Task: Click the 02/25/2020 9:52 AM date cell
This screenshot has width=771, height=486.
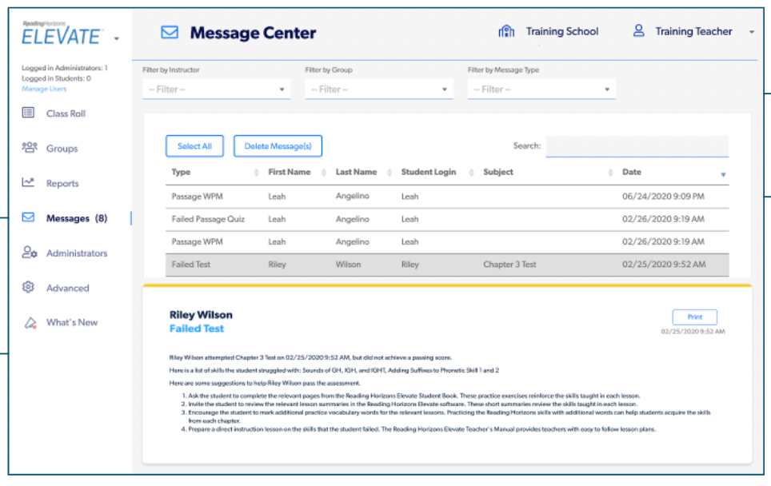Action: pyautogui.click(x=664, y=265)
